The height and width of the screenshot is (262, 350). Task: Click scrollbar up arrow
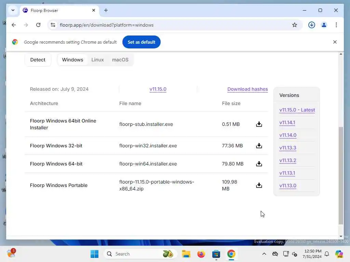(x=341, y=54)
